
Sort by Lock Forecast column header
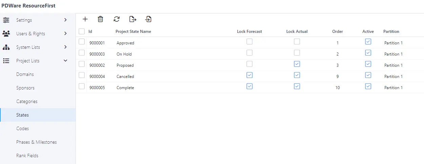pos(249,32)
